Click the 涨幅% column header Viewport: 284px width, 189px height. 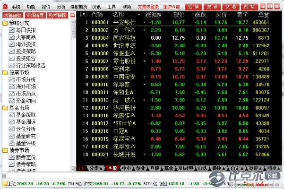pos(153,15)
